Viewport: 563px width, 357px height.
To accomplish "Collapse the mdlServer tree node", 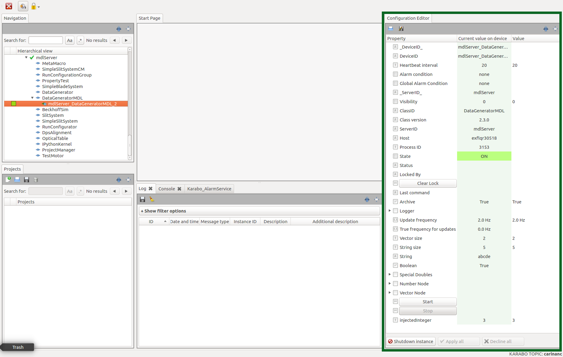I will pos(26,57).
